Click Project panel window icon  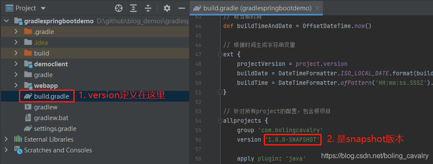coord(9,8)
